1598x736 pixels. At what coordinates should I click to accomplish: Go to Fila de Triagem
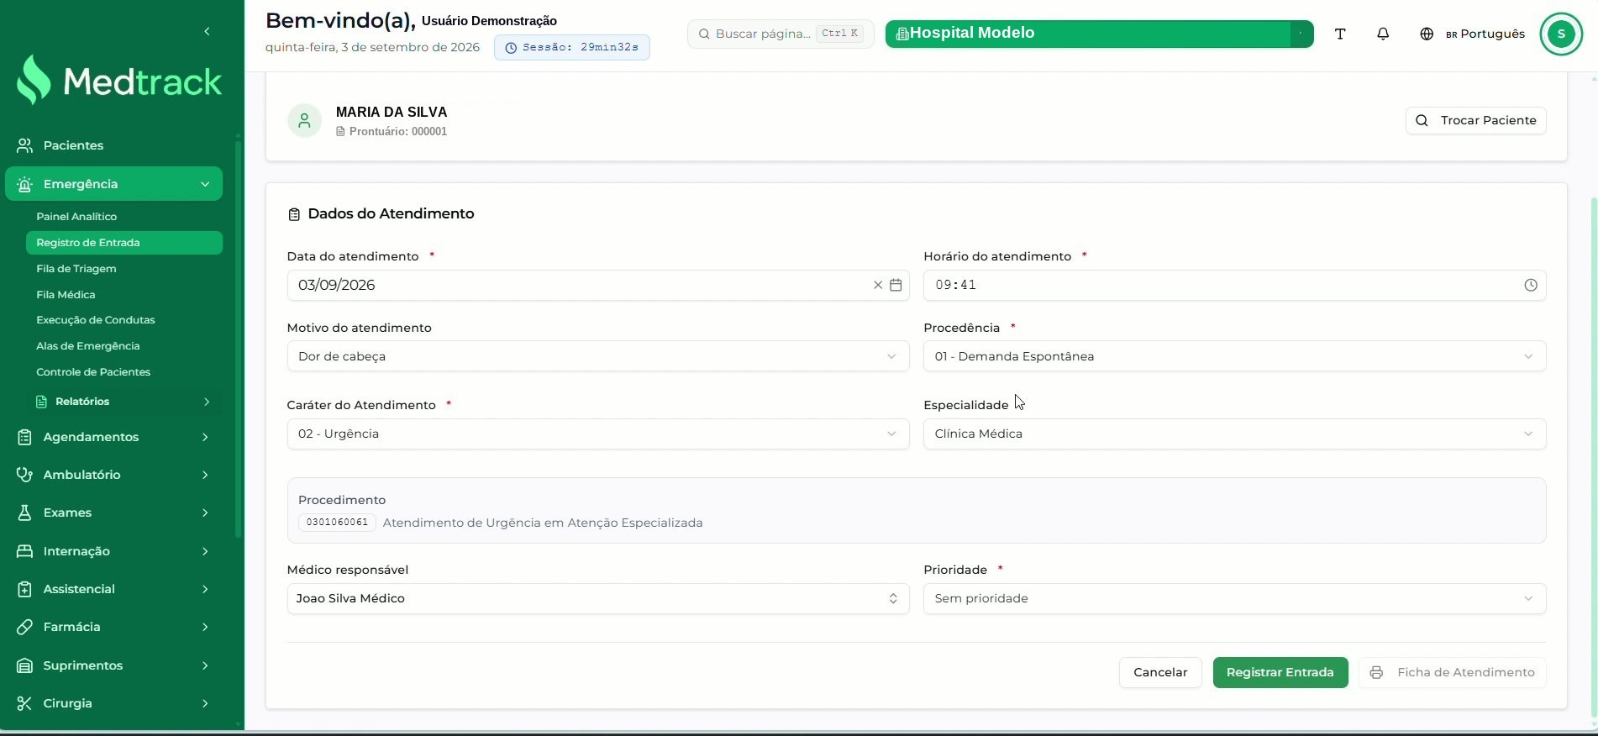pos(76,269)
